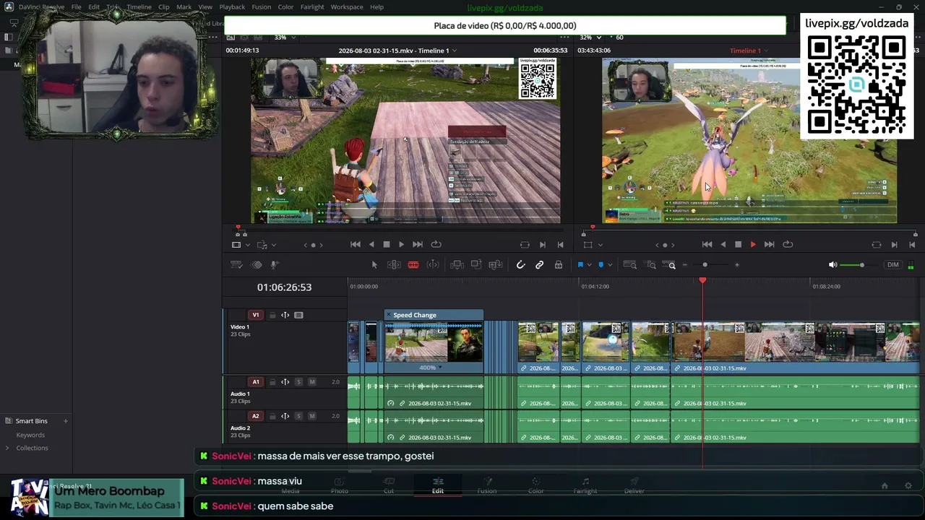Open the Fairlight menu
Image resolution: width=925 pixels, height=520 pixels.
point(312,7)
